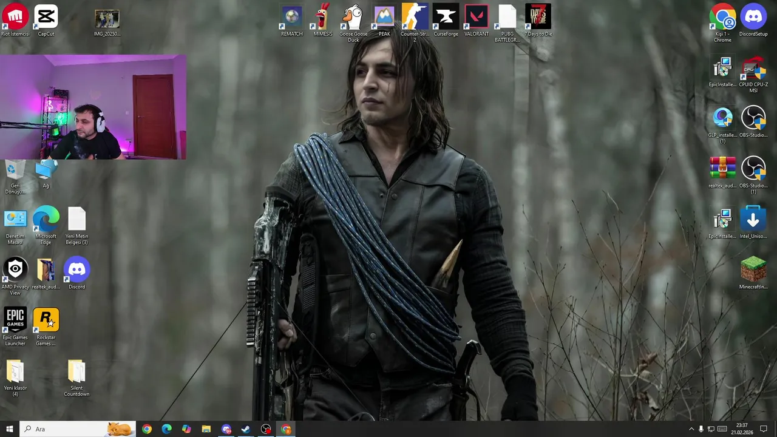
Task: Open the PEAK game shortcut
Action: 384,20
